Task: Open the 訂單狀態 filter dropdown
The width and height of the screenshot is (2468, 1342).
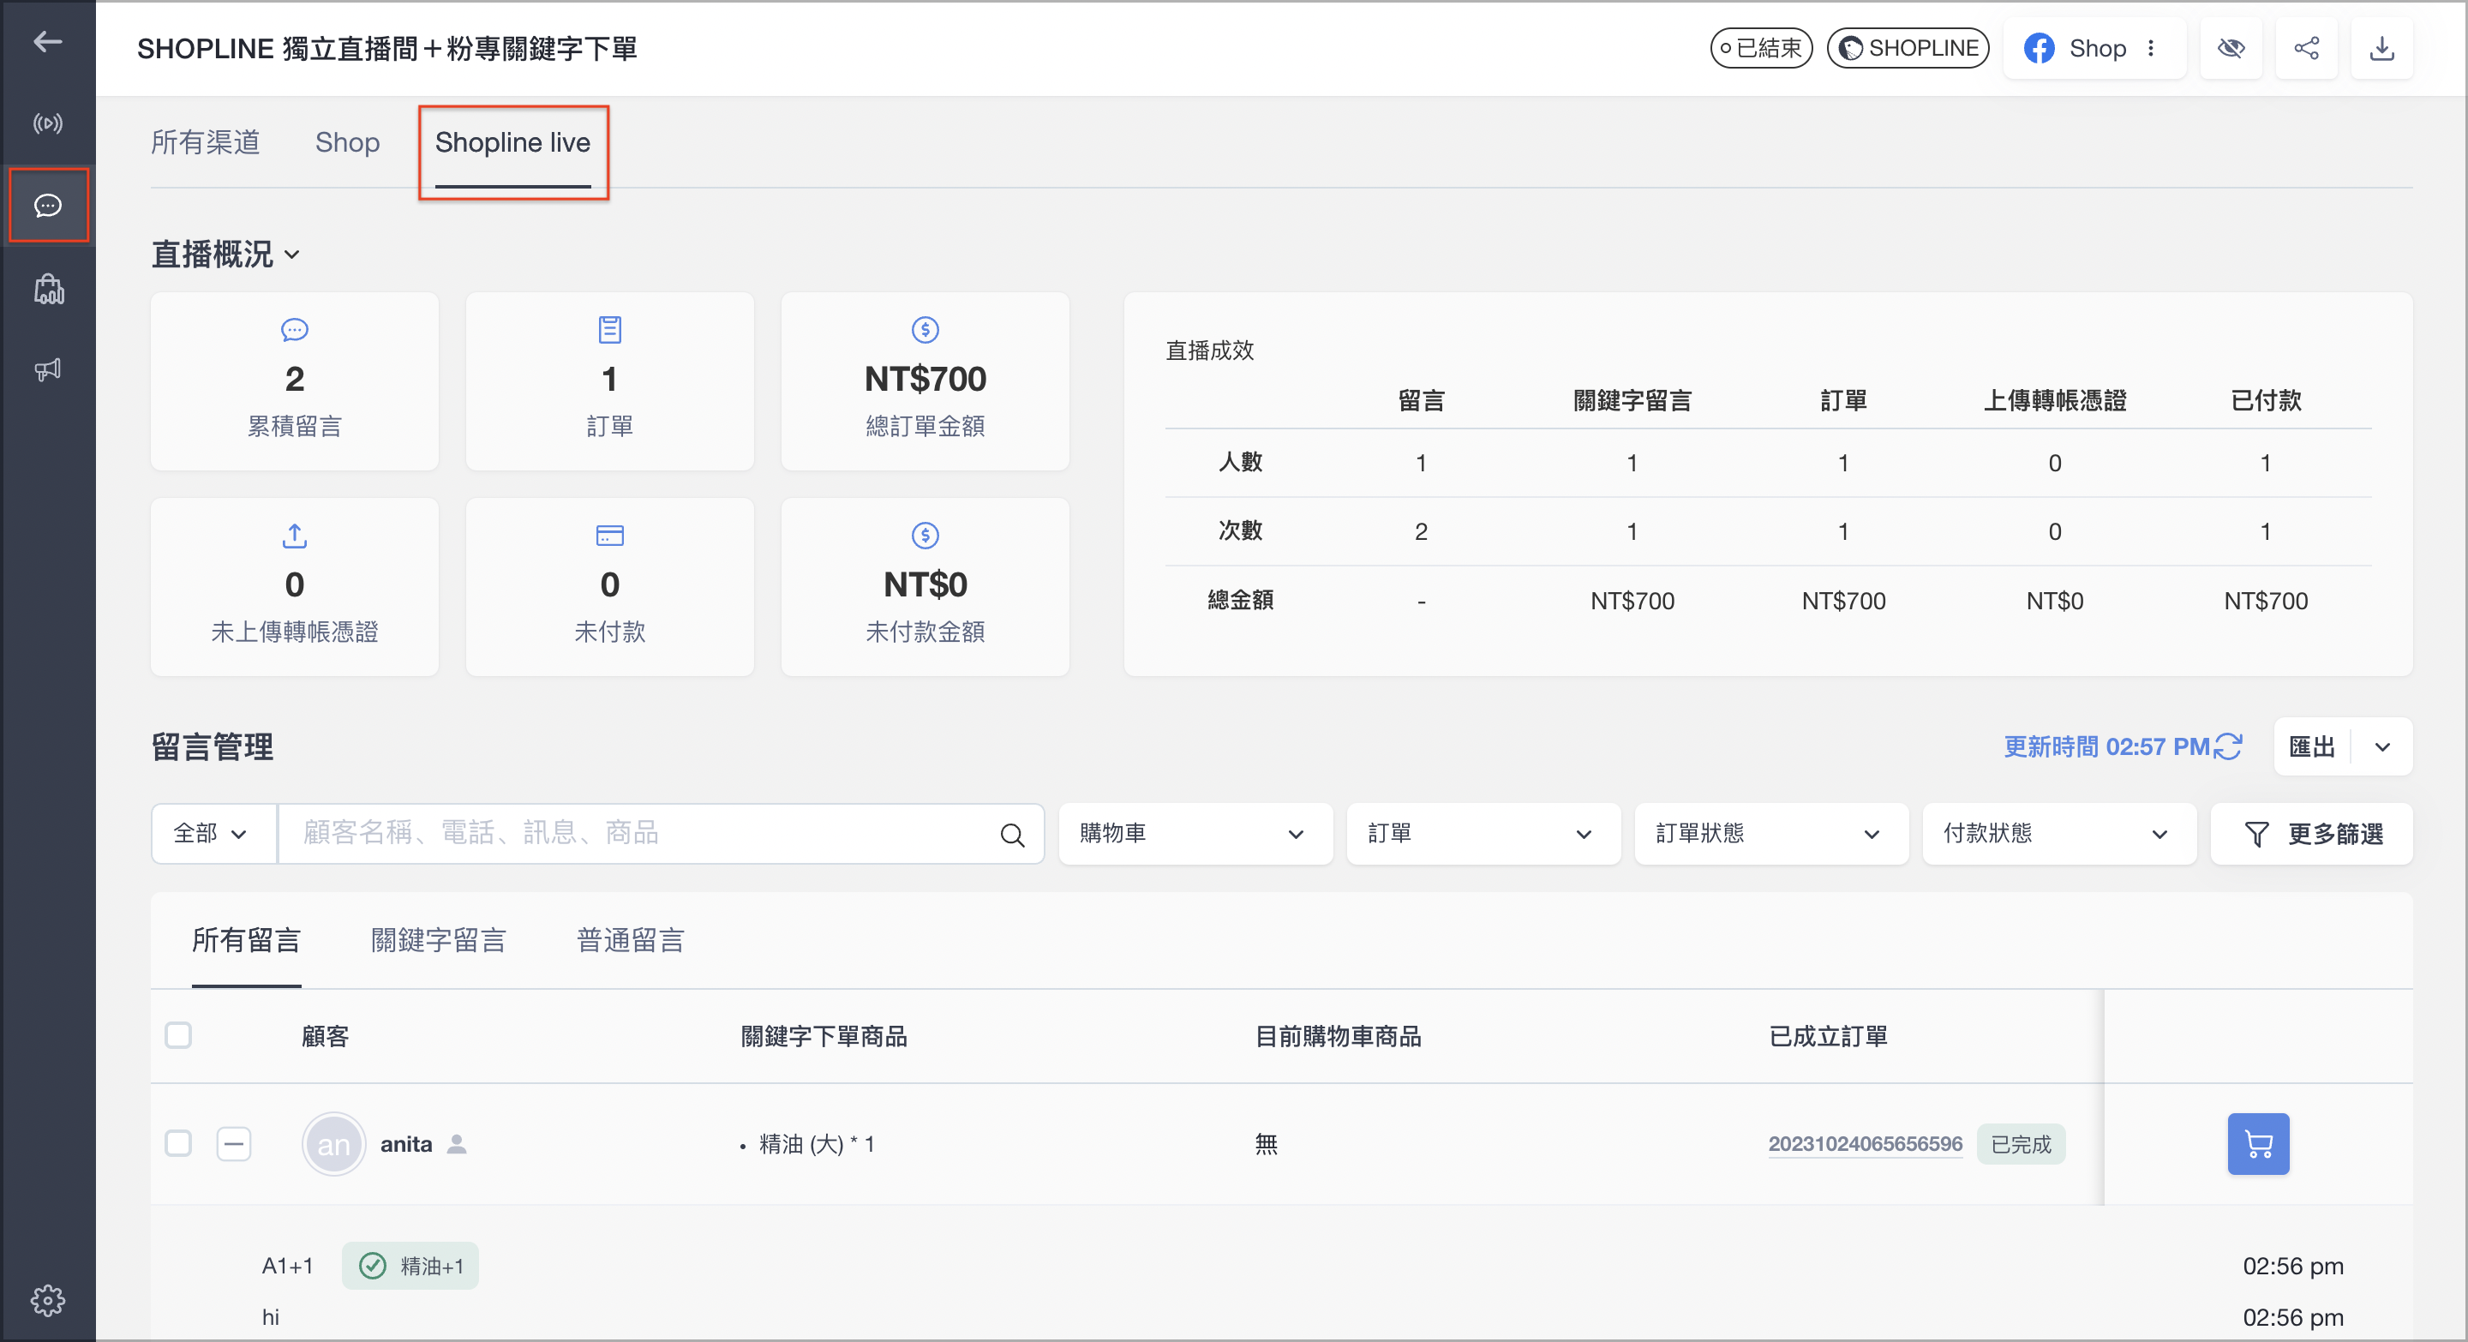Action: 1770,833
